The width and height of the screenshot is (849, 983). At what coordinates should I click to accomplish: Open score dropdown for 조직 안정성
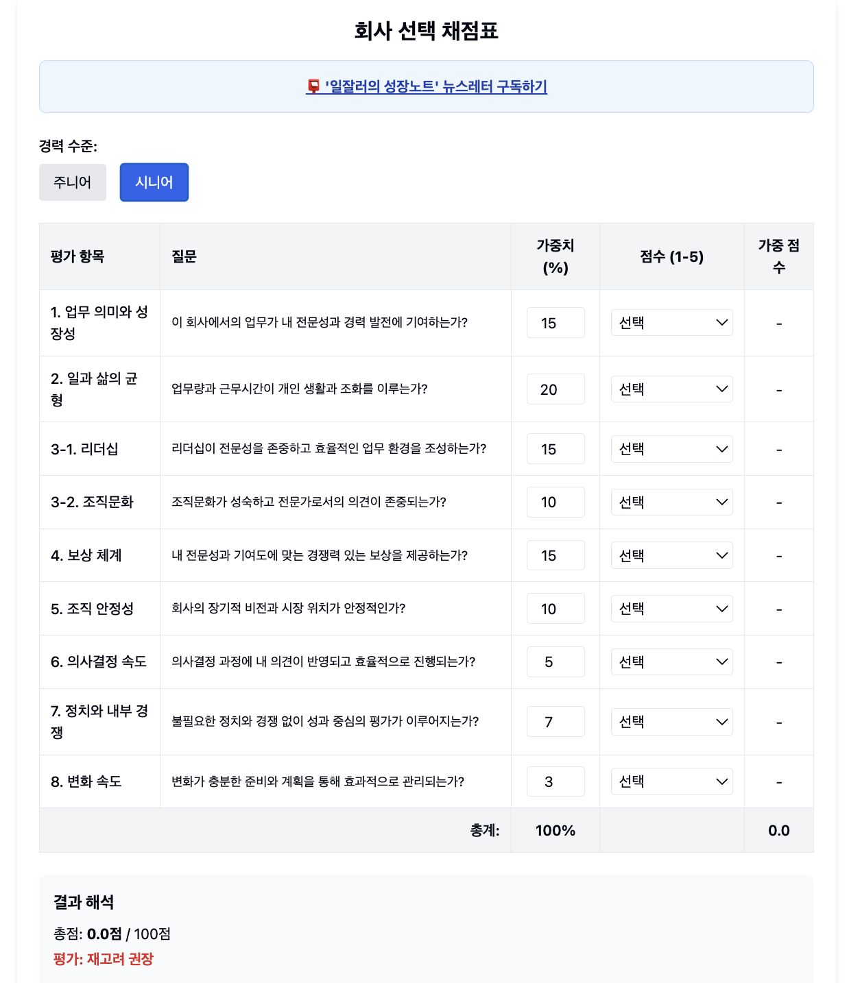pos(671,608)
